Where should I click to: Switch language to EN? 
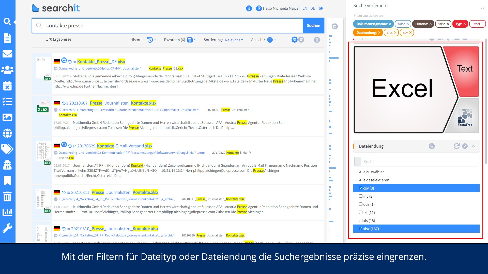305,8
